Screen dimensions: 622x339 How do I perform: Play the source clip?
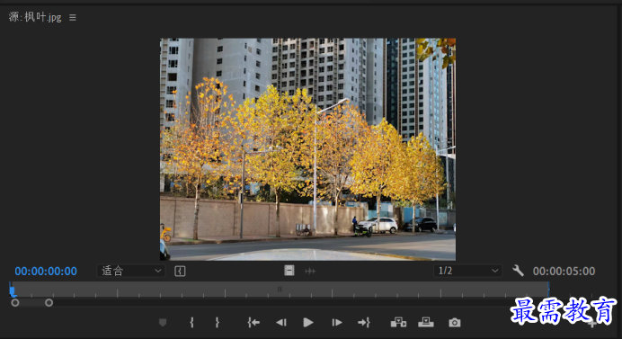coord(307,322)
